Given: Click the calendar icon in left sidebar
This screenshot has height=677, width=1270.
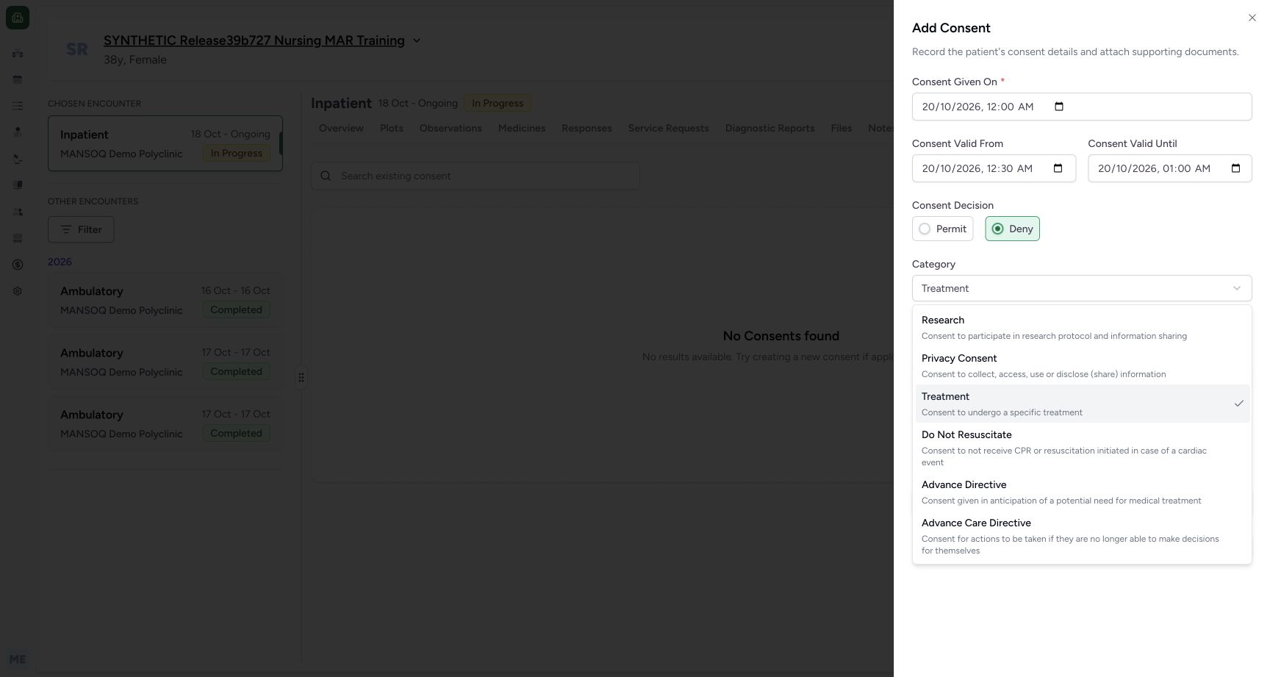Looking at the screenshot, I should (18, 79).
